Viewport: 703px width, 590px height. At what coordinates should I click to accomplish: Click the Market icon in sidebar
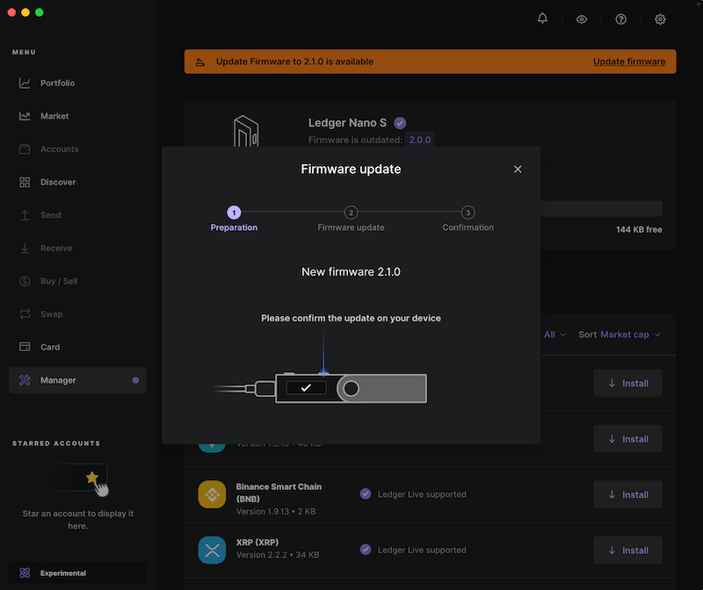tap(25, 116)
